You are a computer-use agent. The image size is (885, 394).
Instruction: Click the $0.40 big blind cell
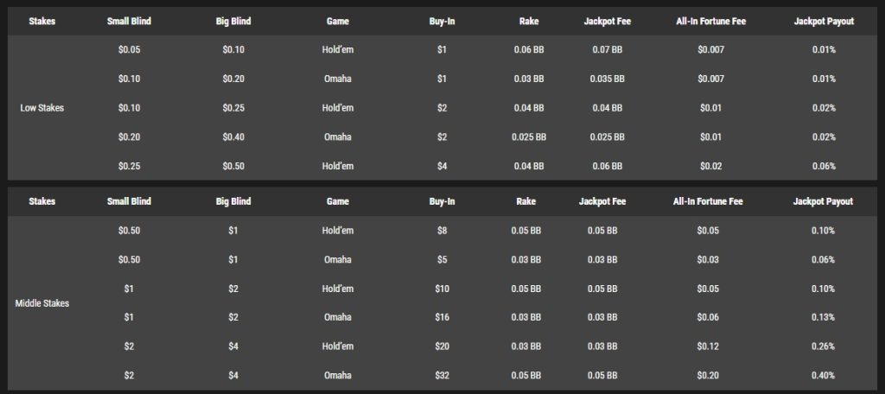(233, 137)
